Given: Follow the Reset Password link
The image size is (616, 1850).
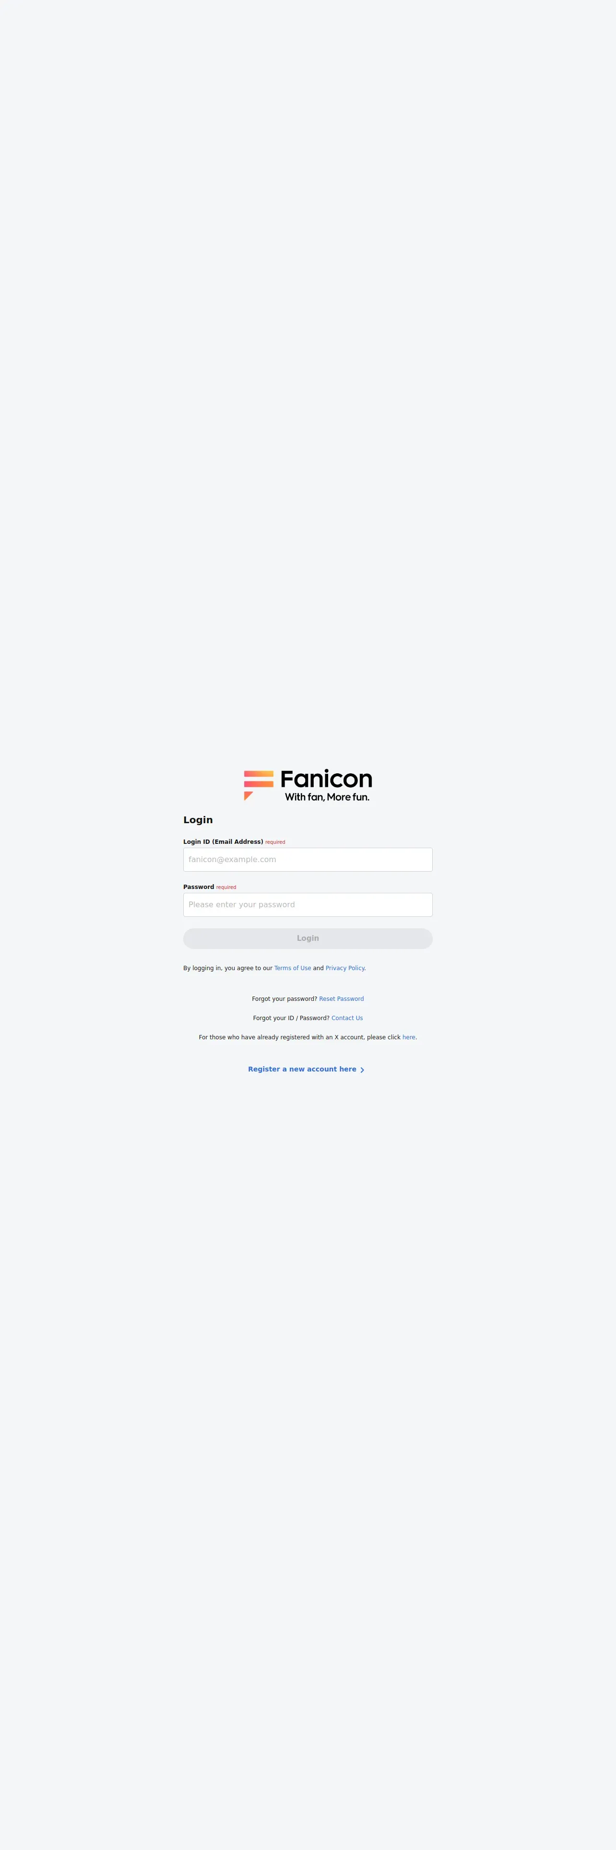Looking at the screenshot, I should click(342, 999).
